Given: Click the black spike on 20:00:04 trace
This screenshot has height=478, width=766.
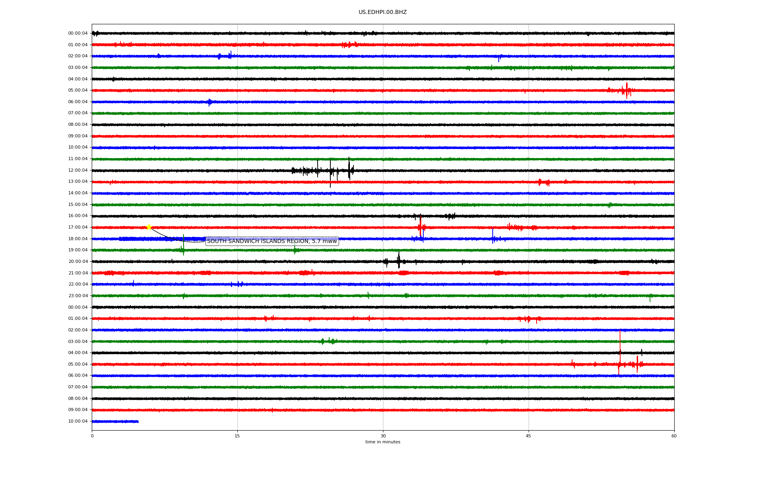Looking at the screenshot, I should [399, 261].
